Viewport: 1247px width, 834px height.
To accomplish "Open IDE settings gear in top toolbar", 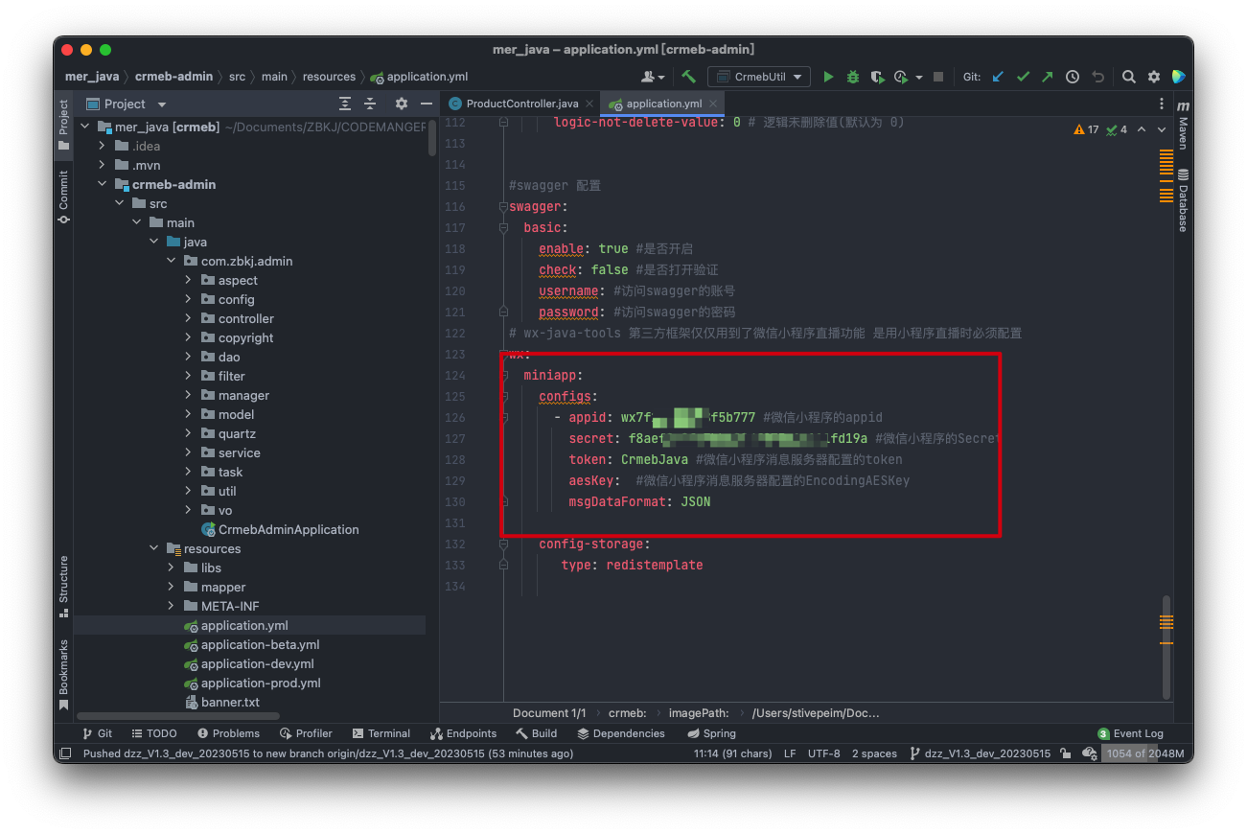I will pos(1154,77).
